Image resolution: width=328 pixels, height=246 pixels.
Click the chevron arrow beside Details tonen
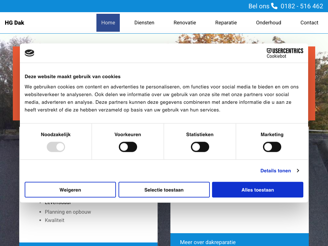coord(298,171)
